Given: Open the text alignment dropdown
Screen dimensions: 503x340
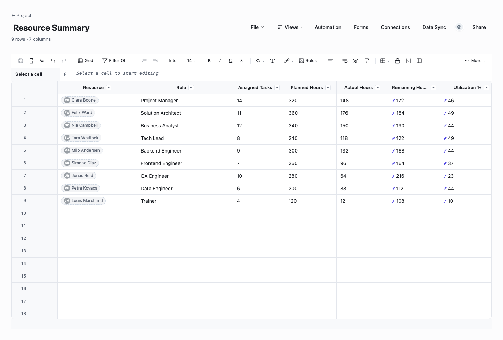Looking at the screenshot, I should coord(332,61).
